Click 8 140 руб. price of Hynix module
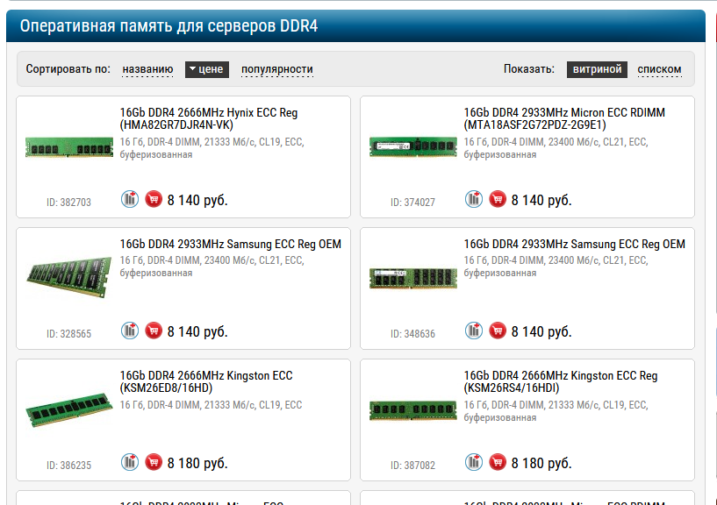 coord(197,200)
